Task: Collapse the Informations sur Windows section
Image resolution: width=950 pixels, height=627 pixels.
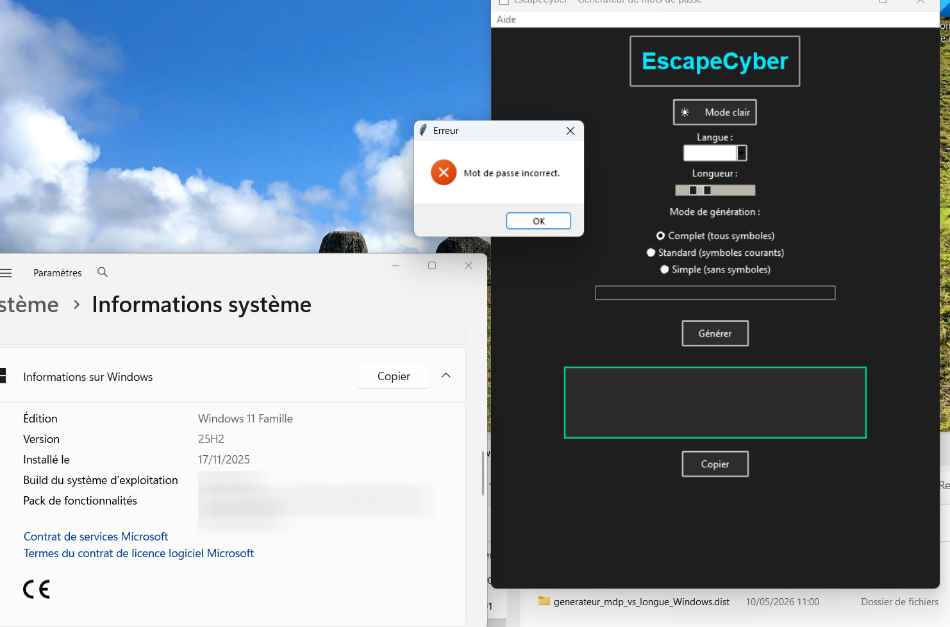Action: [446, 376]
